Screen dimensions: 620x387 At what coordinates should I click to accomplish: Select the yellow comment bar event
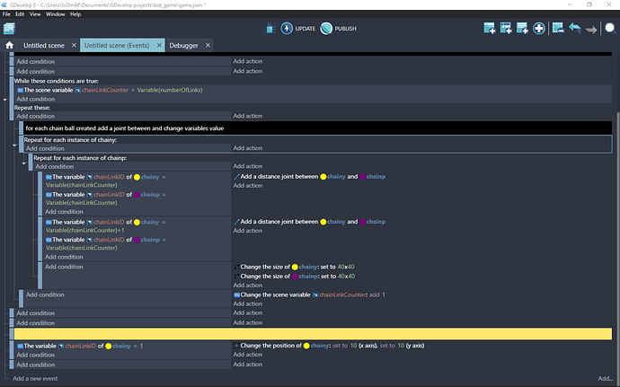(x=310, y=334)
